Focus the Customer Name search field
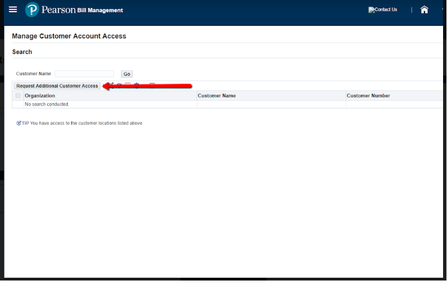The image size is (447, 285). click(84, 74)
